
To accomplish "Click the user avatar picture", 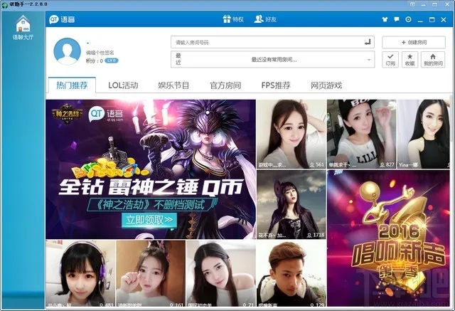I will pyautogui.click(x=68, y=51).
